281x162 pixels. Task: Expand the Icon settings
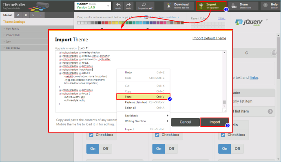(x=24, y=41)
